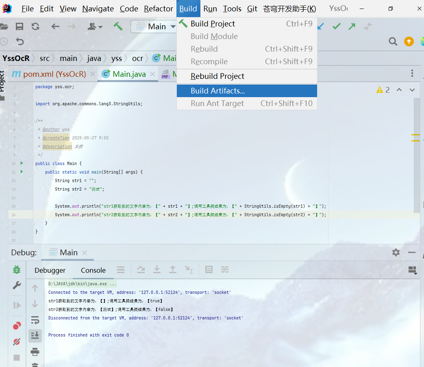Screen dimensions: 424x367
Task: Switch to Debugger tab
Action: point(50,270)
